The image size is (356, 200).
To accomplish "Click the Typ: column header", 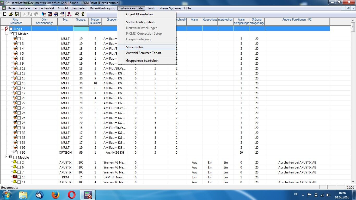I will 65,22.
